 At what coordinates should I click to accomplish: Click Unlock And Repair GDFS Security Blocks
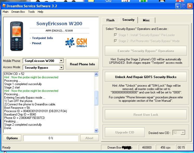coord(146,77)
